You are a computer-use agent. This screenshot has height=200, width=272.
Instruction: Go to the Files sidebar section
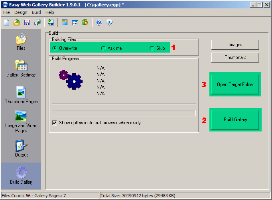pos(21,42)
